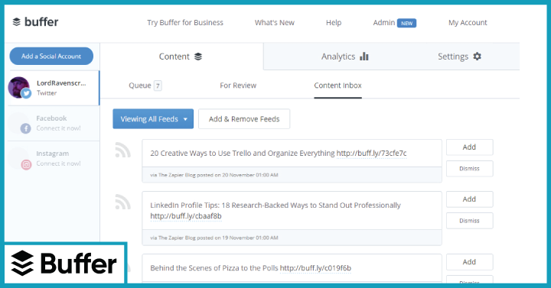Click the RSS feed icon beside Trello article

click(122, 150)
